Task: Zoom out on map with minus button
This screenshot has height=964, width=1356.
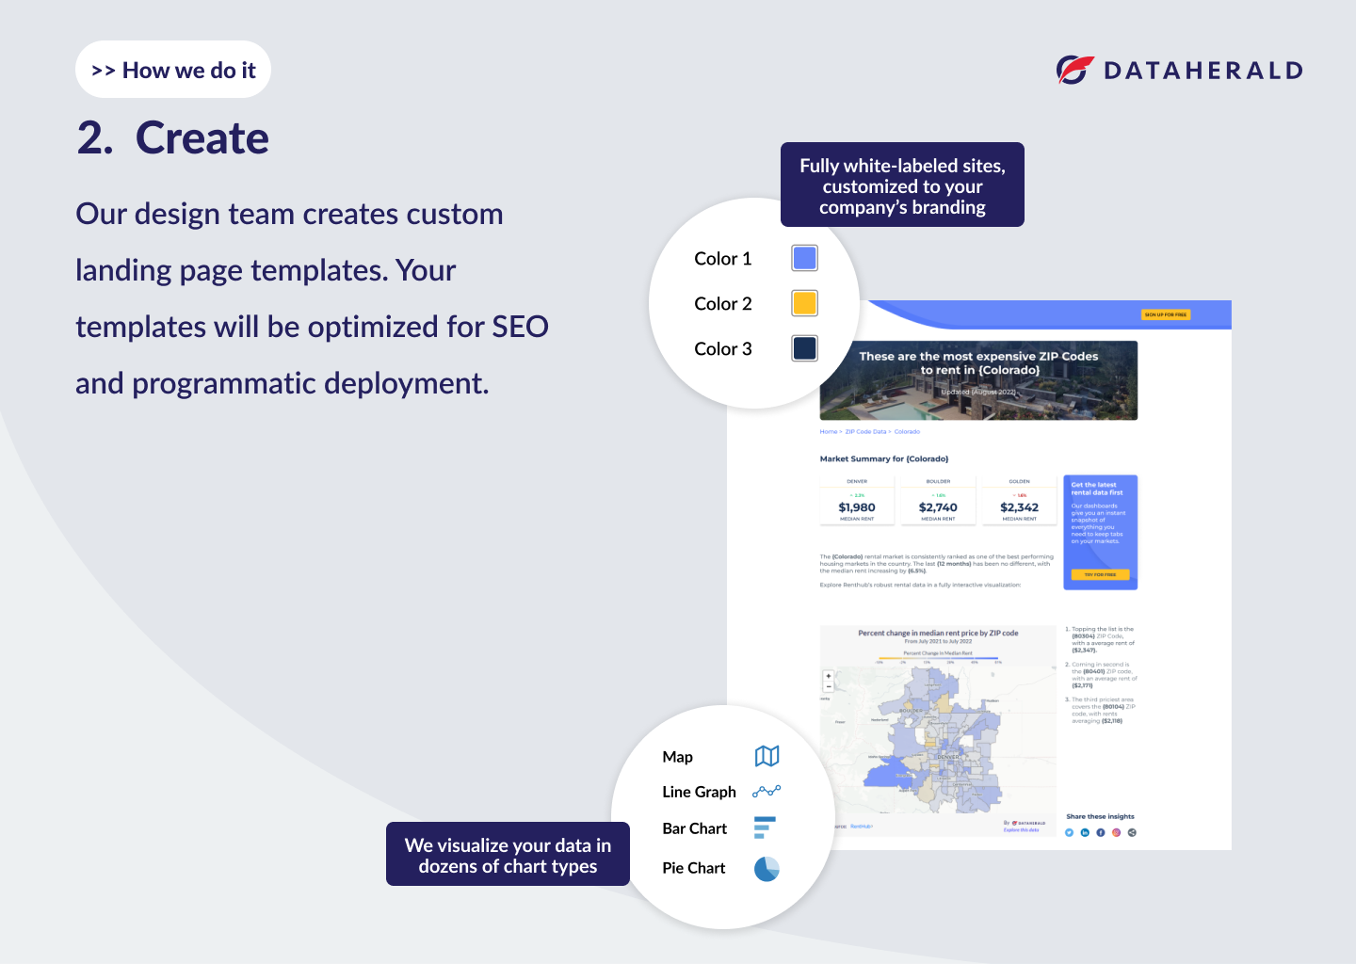Action: pyautogui.click(x=829, y=686)
